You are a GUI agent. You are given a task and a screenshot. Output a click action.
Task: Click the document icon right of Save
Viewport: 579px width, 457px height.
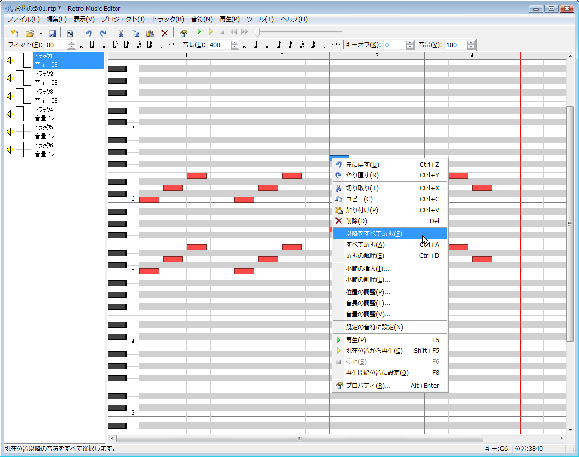tap(70, 33)
